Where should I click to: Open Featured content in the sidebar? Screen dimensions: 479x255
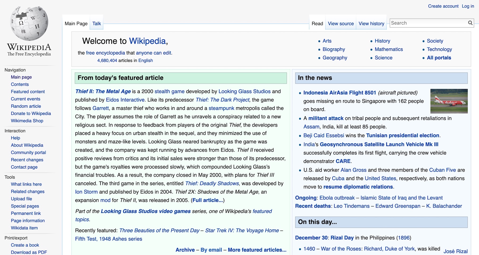(28, 92)
